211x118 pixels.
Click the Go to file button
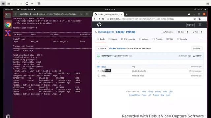click(197, 48)
